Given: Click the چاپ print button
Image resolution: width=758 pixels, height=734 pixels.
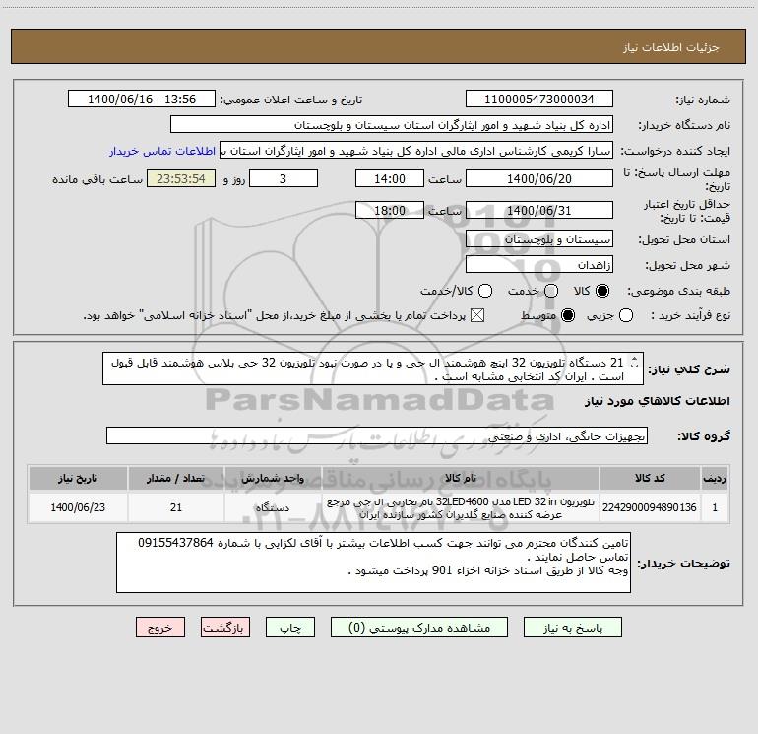Looking at the screenshot, I should [290, 628].
